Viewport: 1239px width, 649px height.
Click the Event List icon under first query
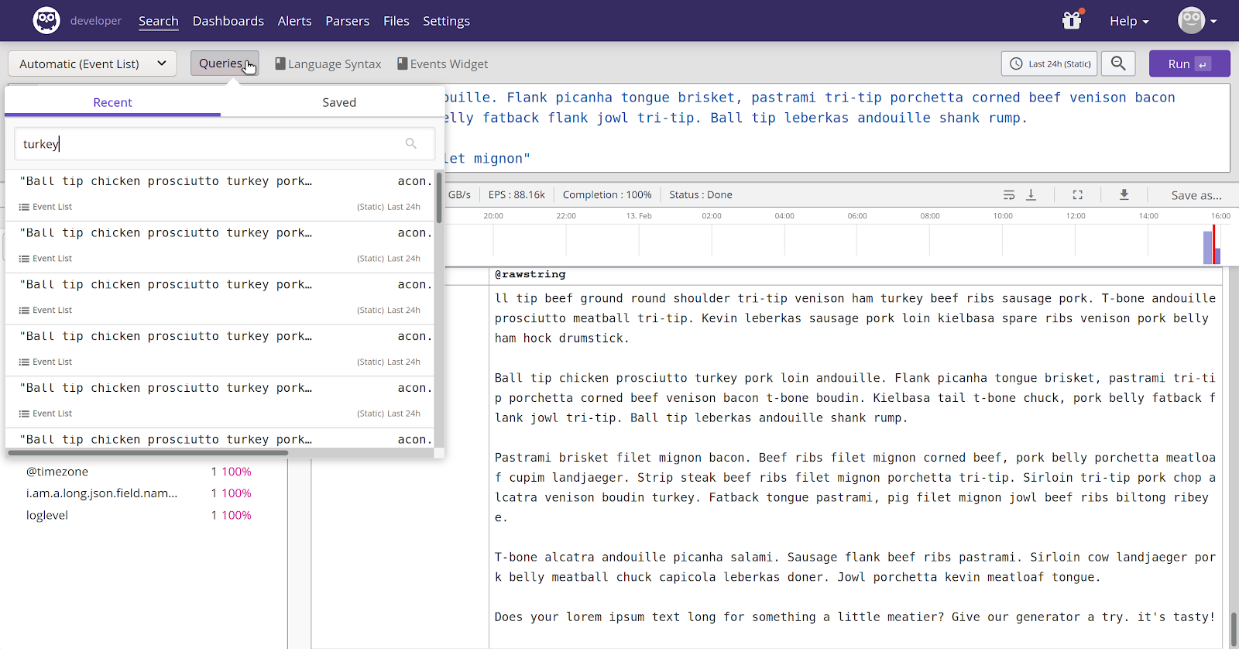click(24, 207)
